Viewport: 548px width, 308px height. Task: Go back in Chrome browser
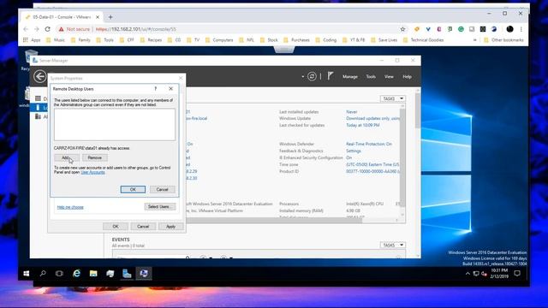coord(26,29)
